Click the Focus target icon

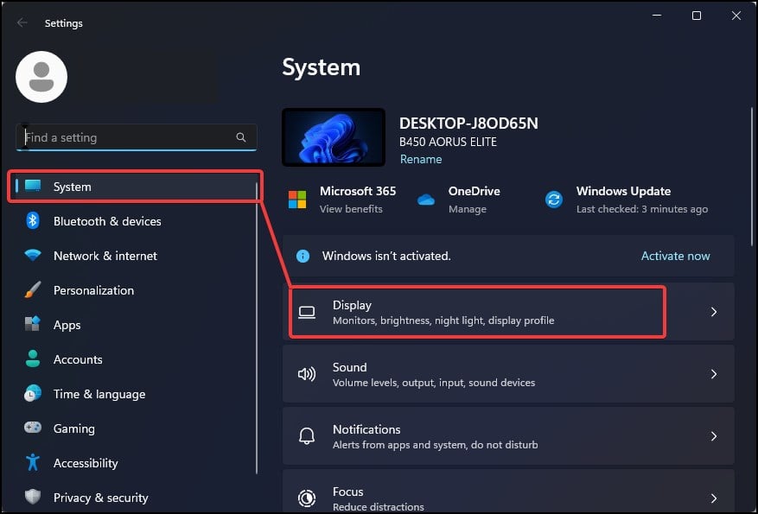307,498
